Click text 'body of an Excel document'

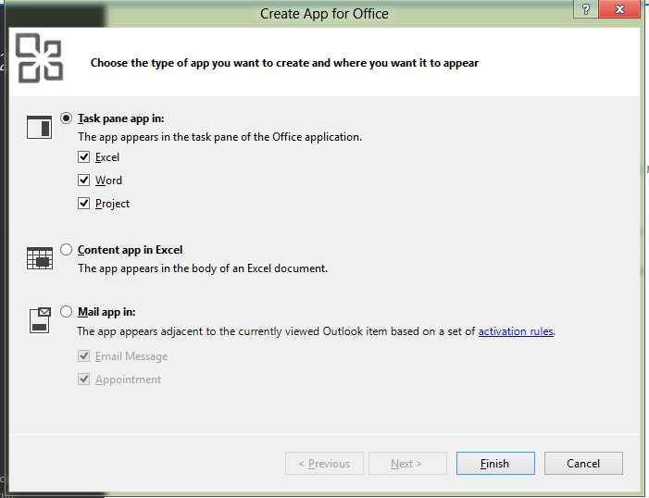(259, 268)
